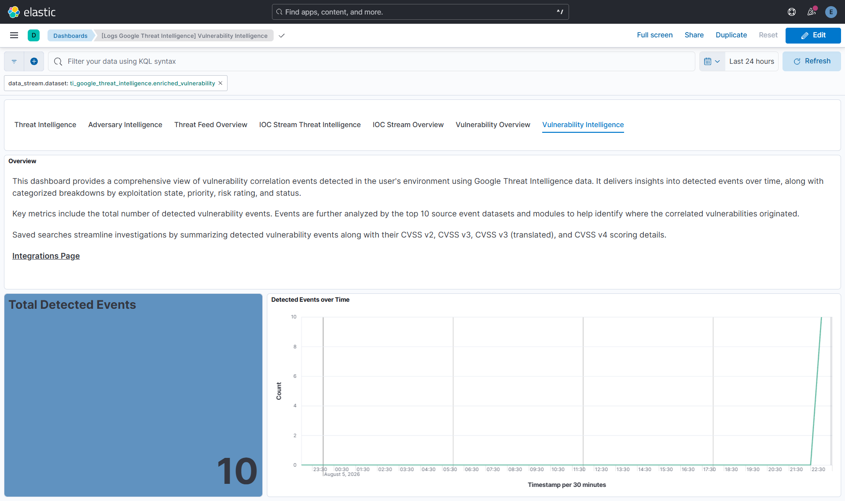Screen dimensions: 845x501
Task: Switch to Threat Feed Overview tab
Action: tap(211, 125)
